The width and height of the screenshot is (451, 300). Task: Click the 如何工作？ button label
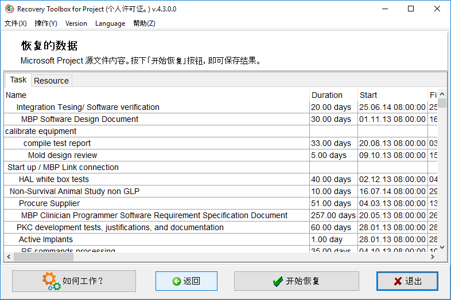[x=83, y=281]
